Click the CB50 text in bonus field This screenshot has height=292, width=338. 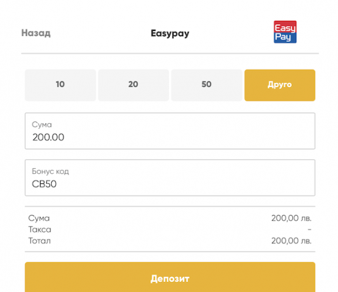(44, 184)
